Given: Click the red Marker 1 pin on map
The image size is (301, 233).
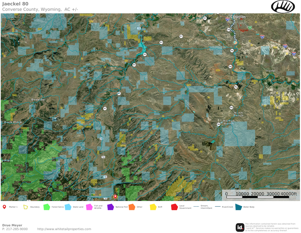Looking at the screenshot, I should tap(115, 196).
